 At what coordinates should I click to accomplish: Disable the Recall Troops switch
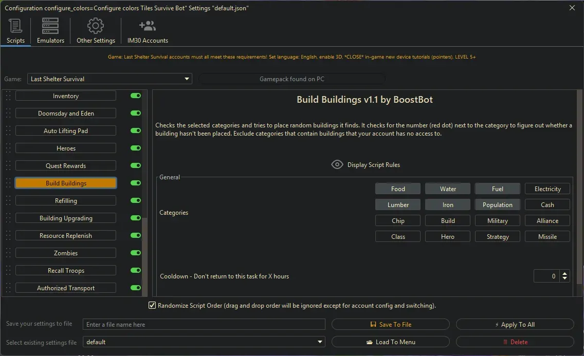point(136,270)
